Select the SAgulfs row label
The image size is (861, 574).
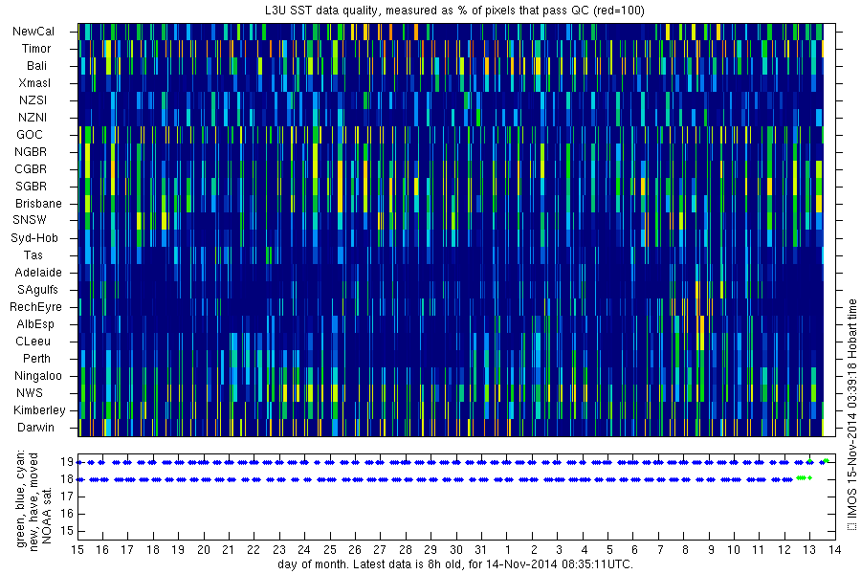coord(37,290)
